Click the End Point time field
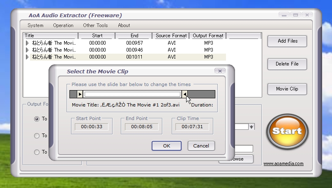Image resolution: width=332 pixels, height=188 pixels. pos(142,127)
